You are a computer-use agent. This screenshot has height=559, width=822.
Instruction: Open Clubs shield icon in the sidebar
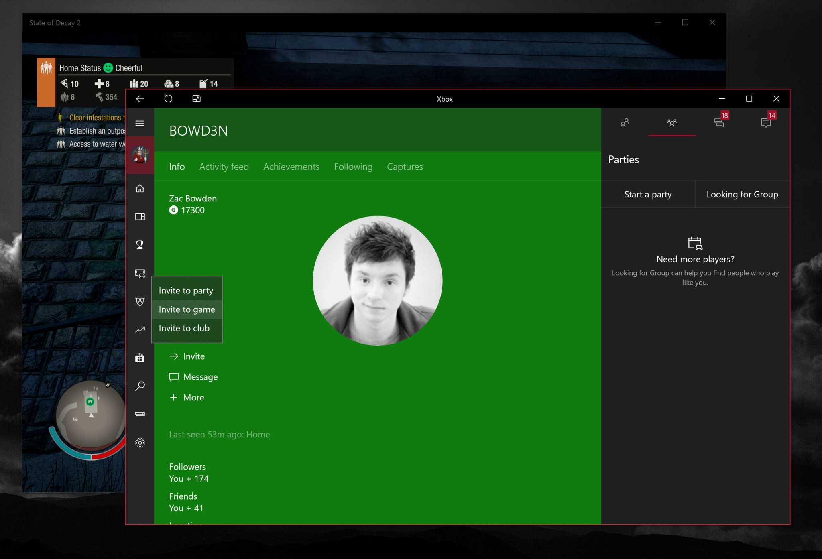point(140,301)
